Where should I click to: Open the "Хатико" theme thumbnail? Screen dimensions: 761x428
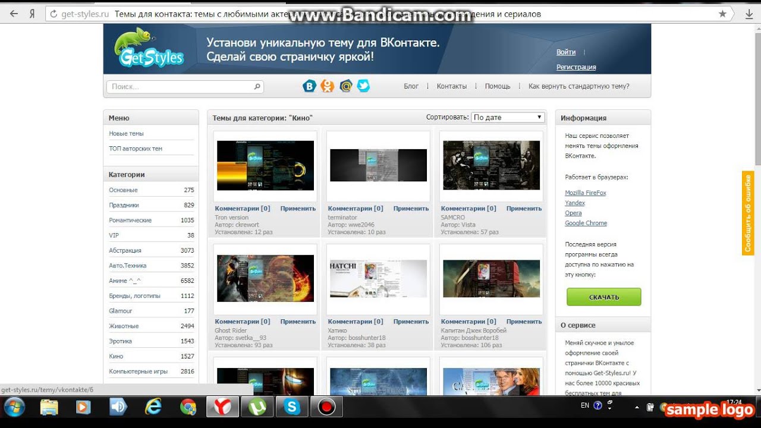pyautogui.click(x=378, y=278)
